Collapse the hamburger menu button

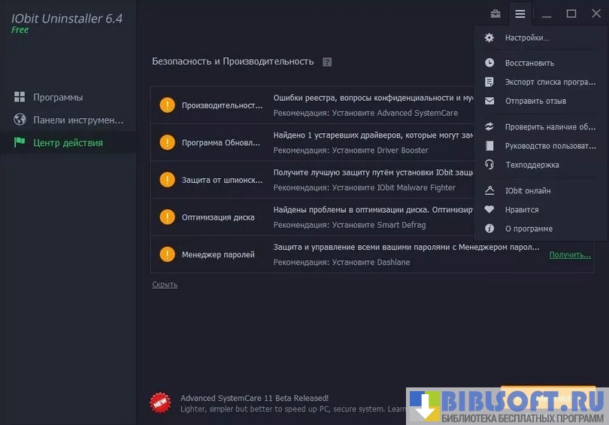point(520,14)
